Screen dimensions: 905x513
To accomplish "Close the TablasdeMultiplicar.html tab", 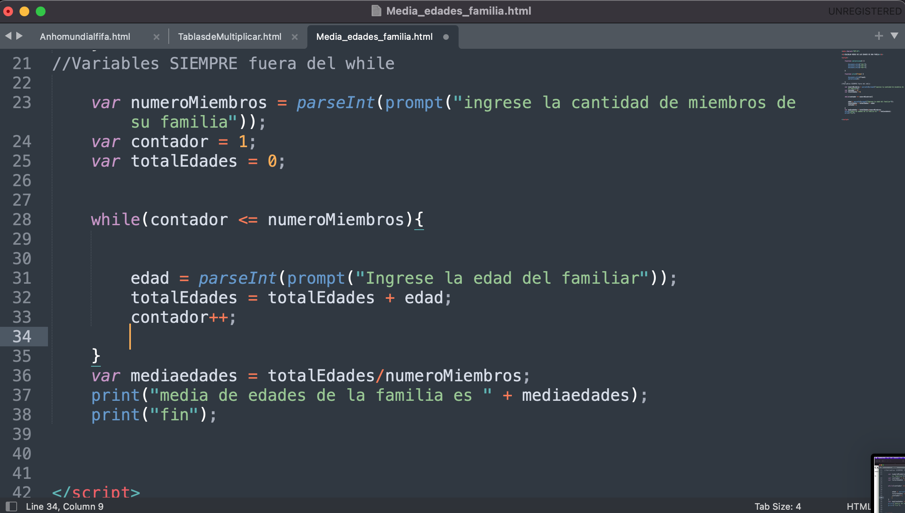I will [295, 37].
